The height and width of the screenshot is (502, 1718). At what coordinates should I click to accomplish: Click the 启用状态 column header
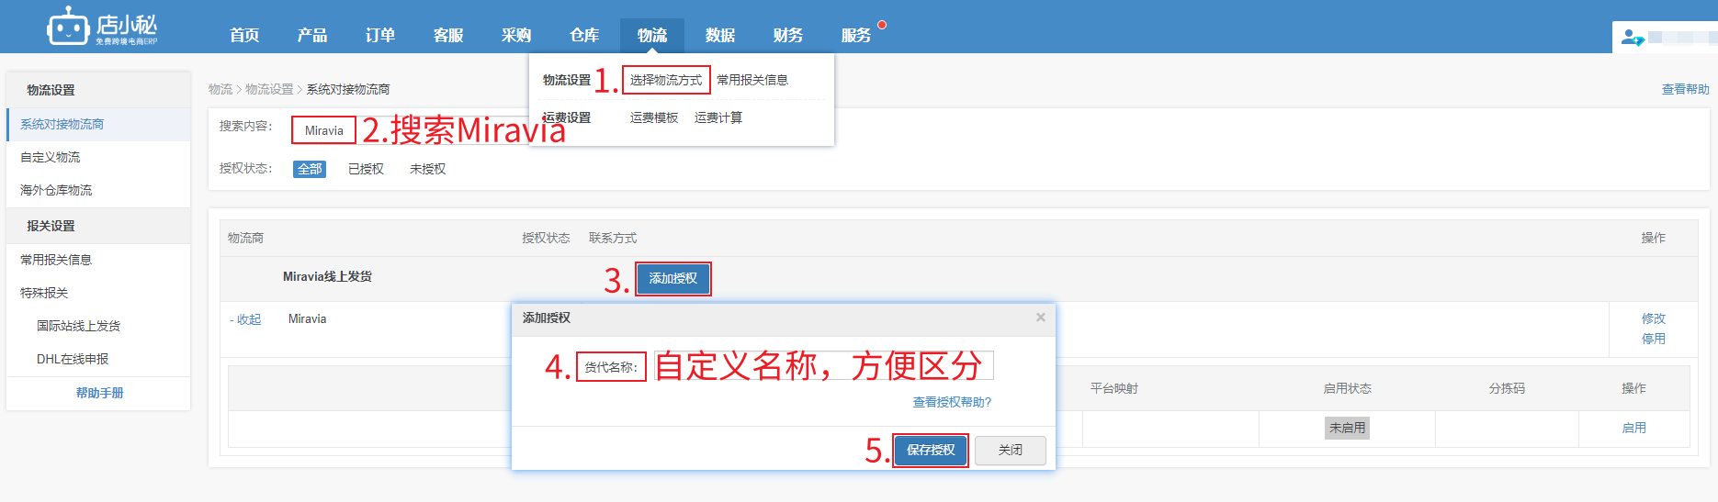pyautogui.click(x=1347, y=388)
